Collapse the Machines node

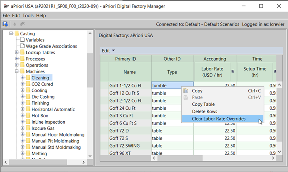[x=17, y=71]
